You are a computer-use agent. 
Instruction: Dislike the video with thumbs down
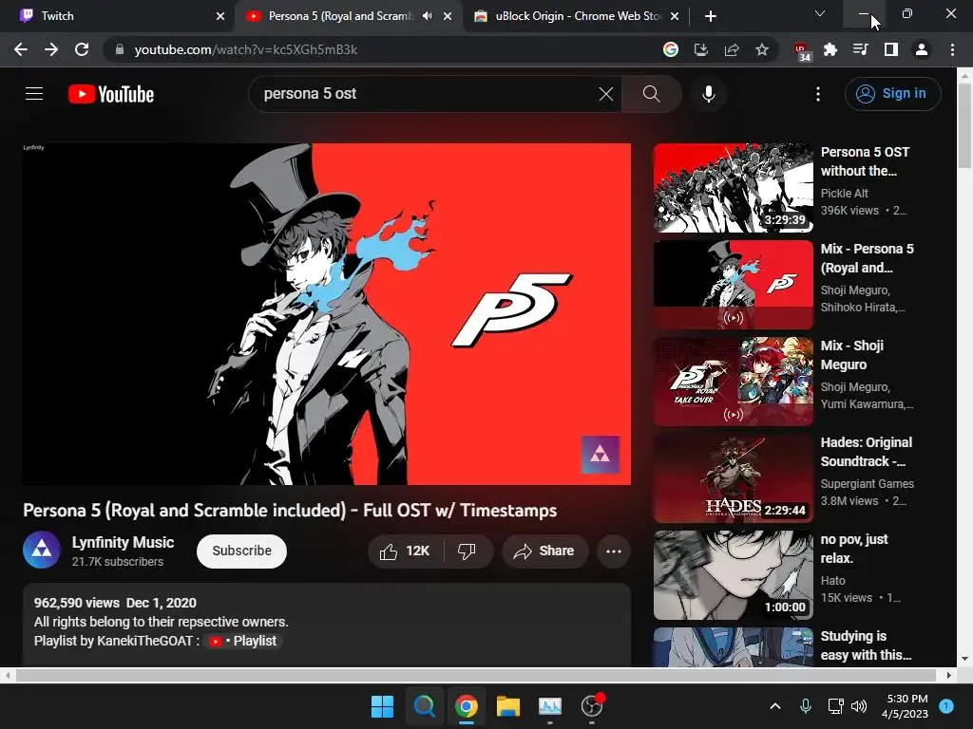pos(467,551)
